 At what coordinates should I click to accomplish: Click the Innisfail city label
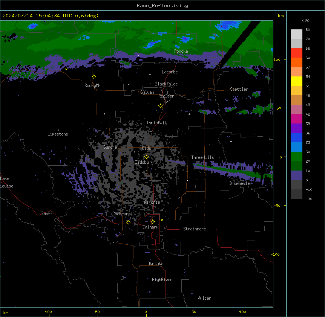157,123
